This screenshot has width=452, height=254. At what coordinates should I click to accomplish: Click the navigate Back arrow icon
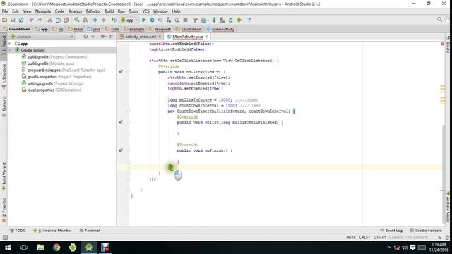coord(95,20)
